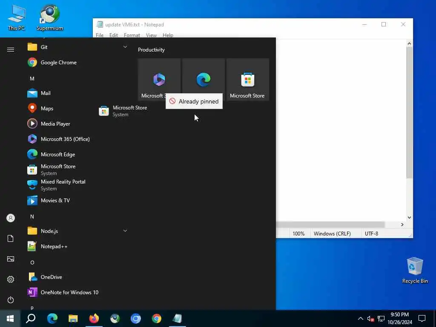
Task: Open the clock showing 9:50 PM
Action: (x=399, y=318)
